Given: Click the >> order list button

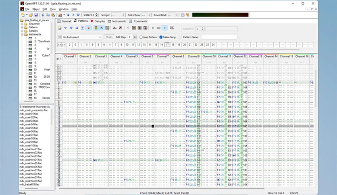Looking at the screenshot, I should 64,45.
